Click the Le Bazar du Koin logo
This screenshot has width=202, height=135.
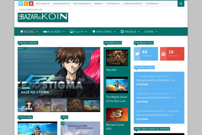43,17
